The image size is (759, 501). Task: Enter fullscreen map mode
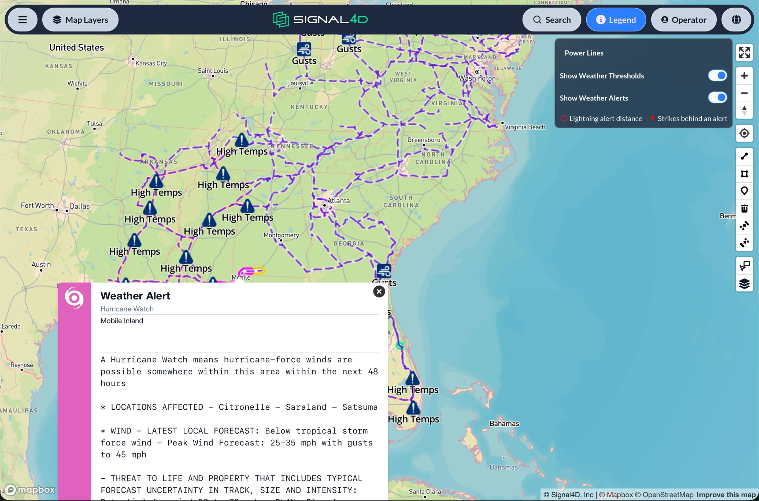point(744,53)
